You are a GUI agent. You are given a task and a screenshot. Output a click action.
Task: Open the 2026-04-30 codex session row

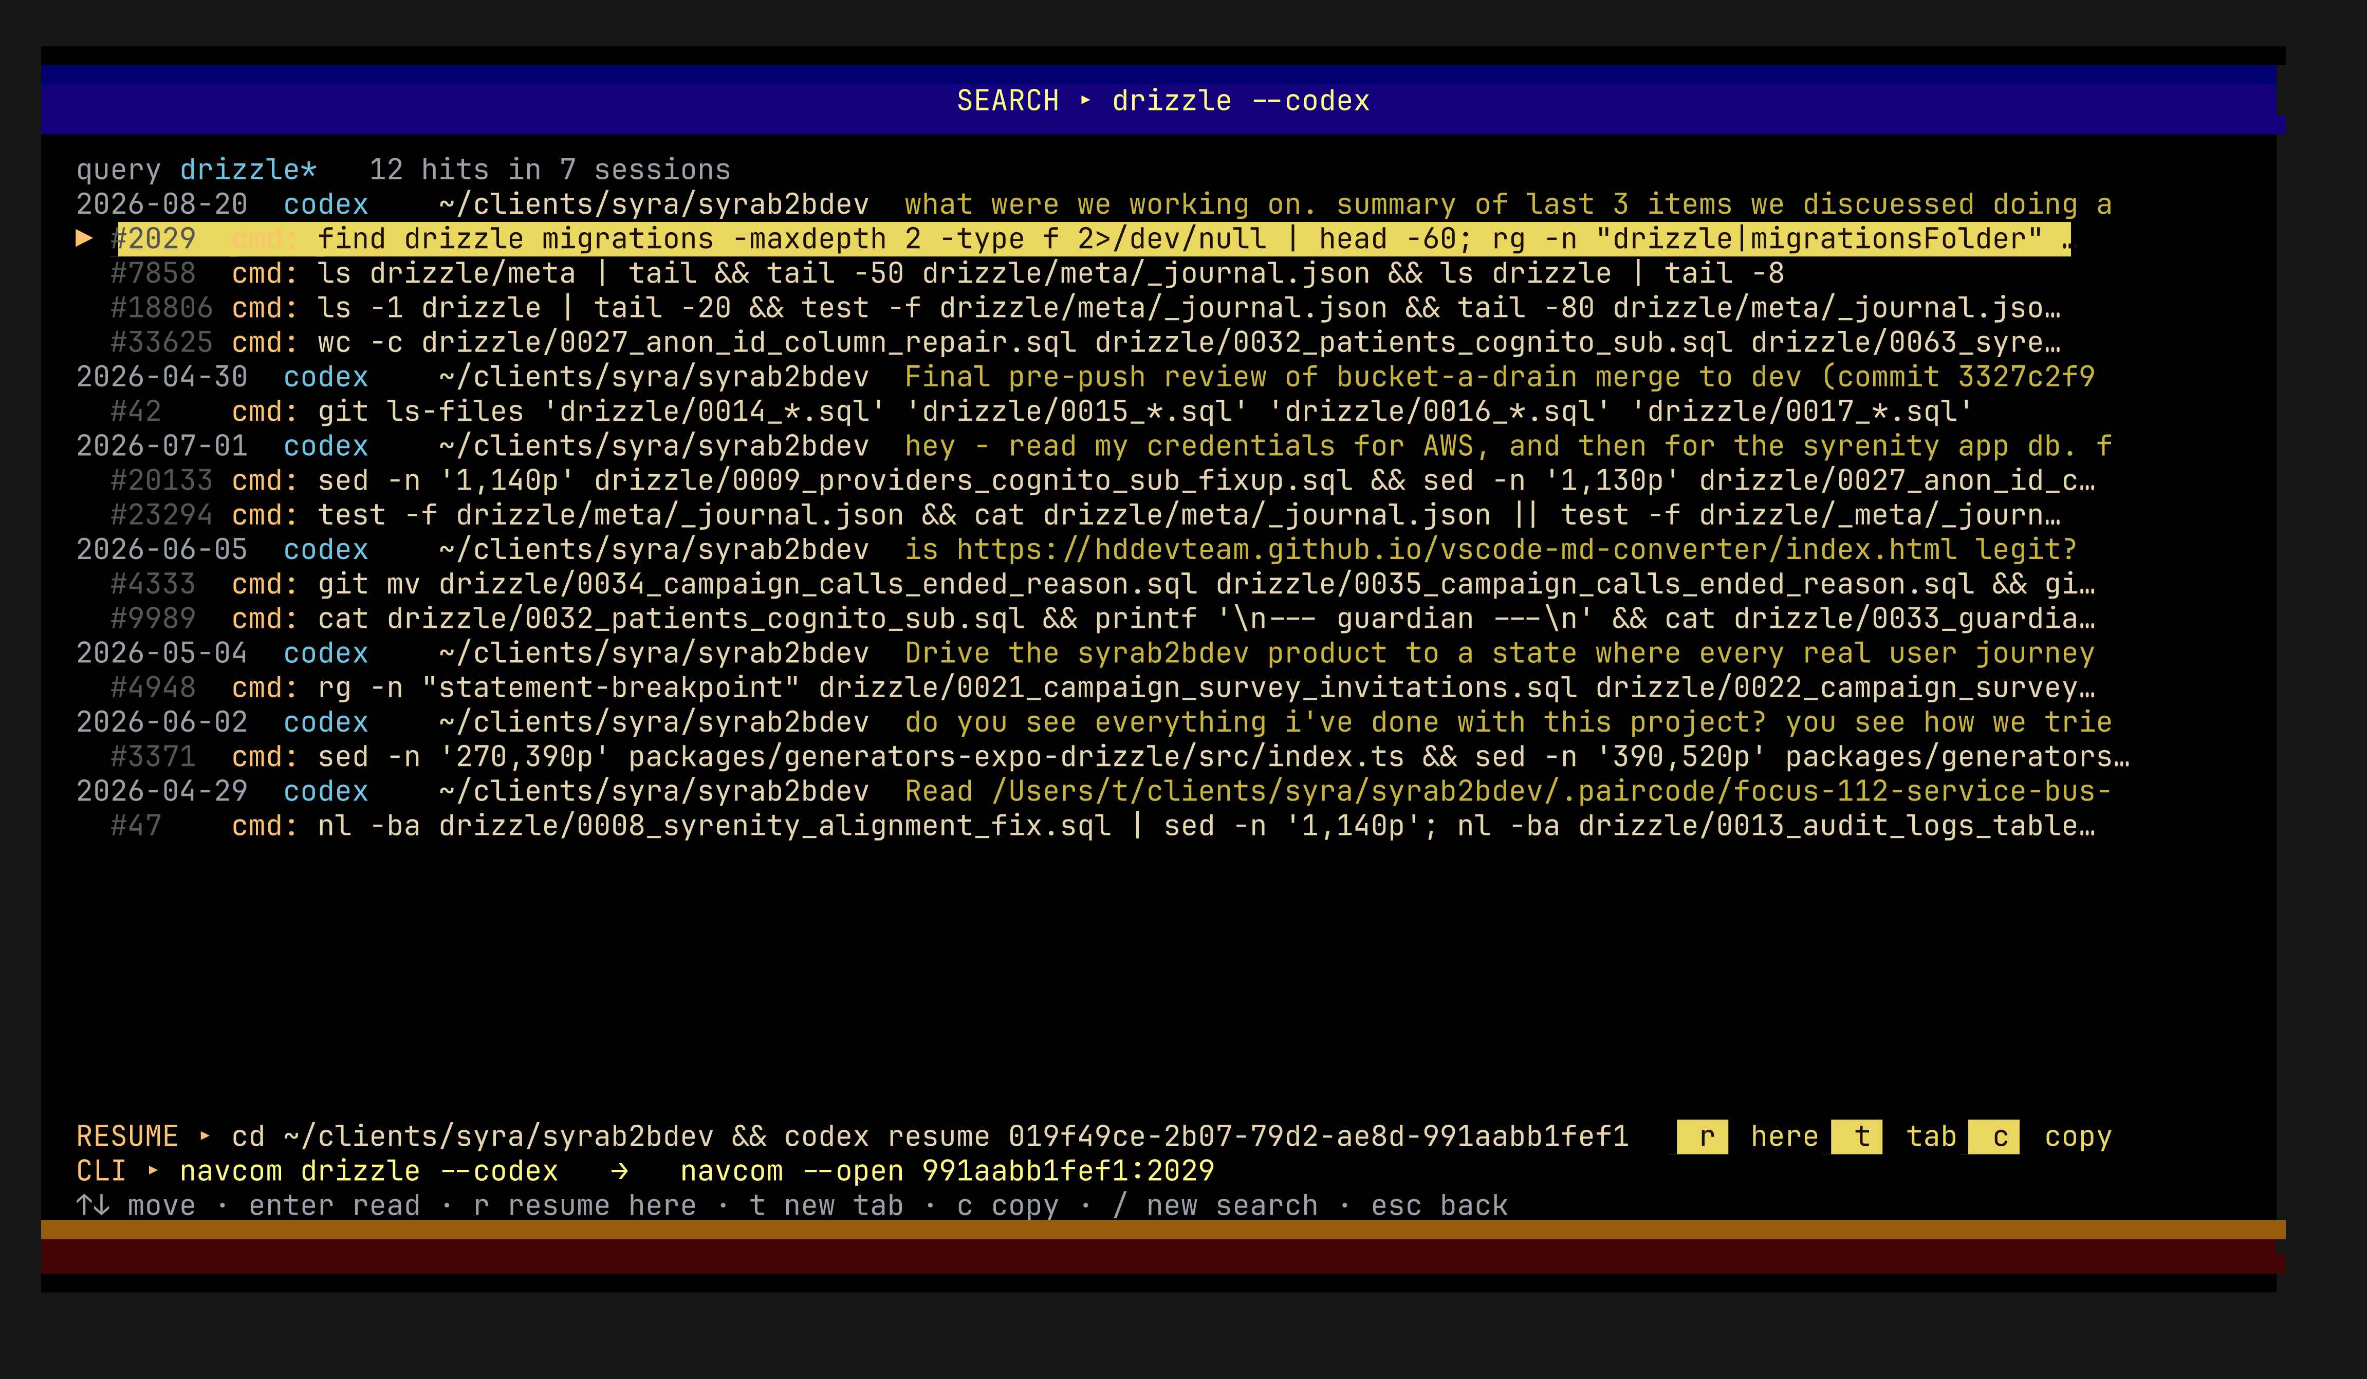coord(1086,377)
